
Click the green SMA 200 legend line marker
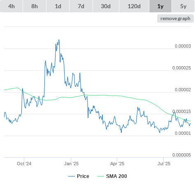click(x=101, y=176)
